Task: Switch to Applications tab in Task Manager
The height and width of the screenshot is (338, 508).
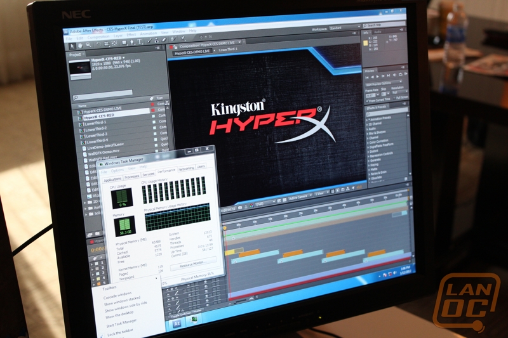Action: tap(112, 179)
